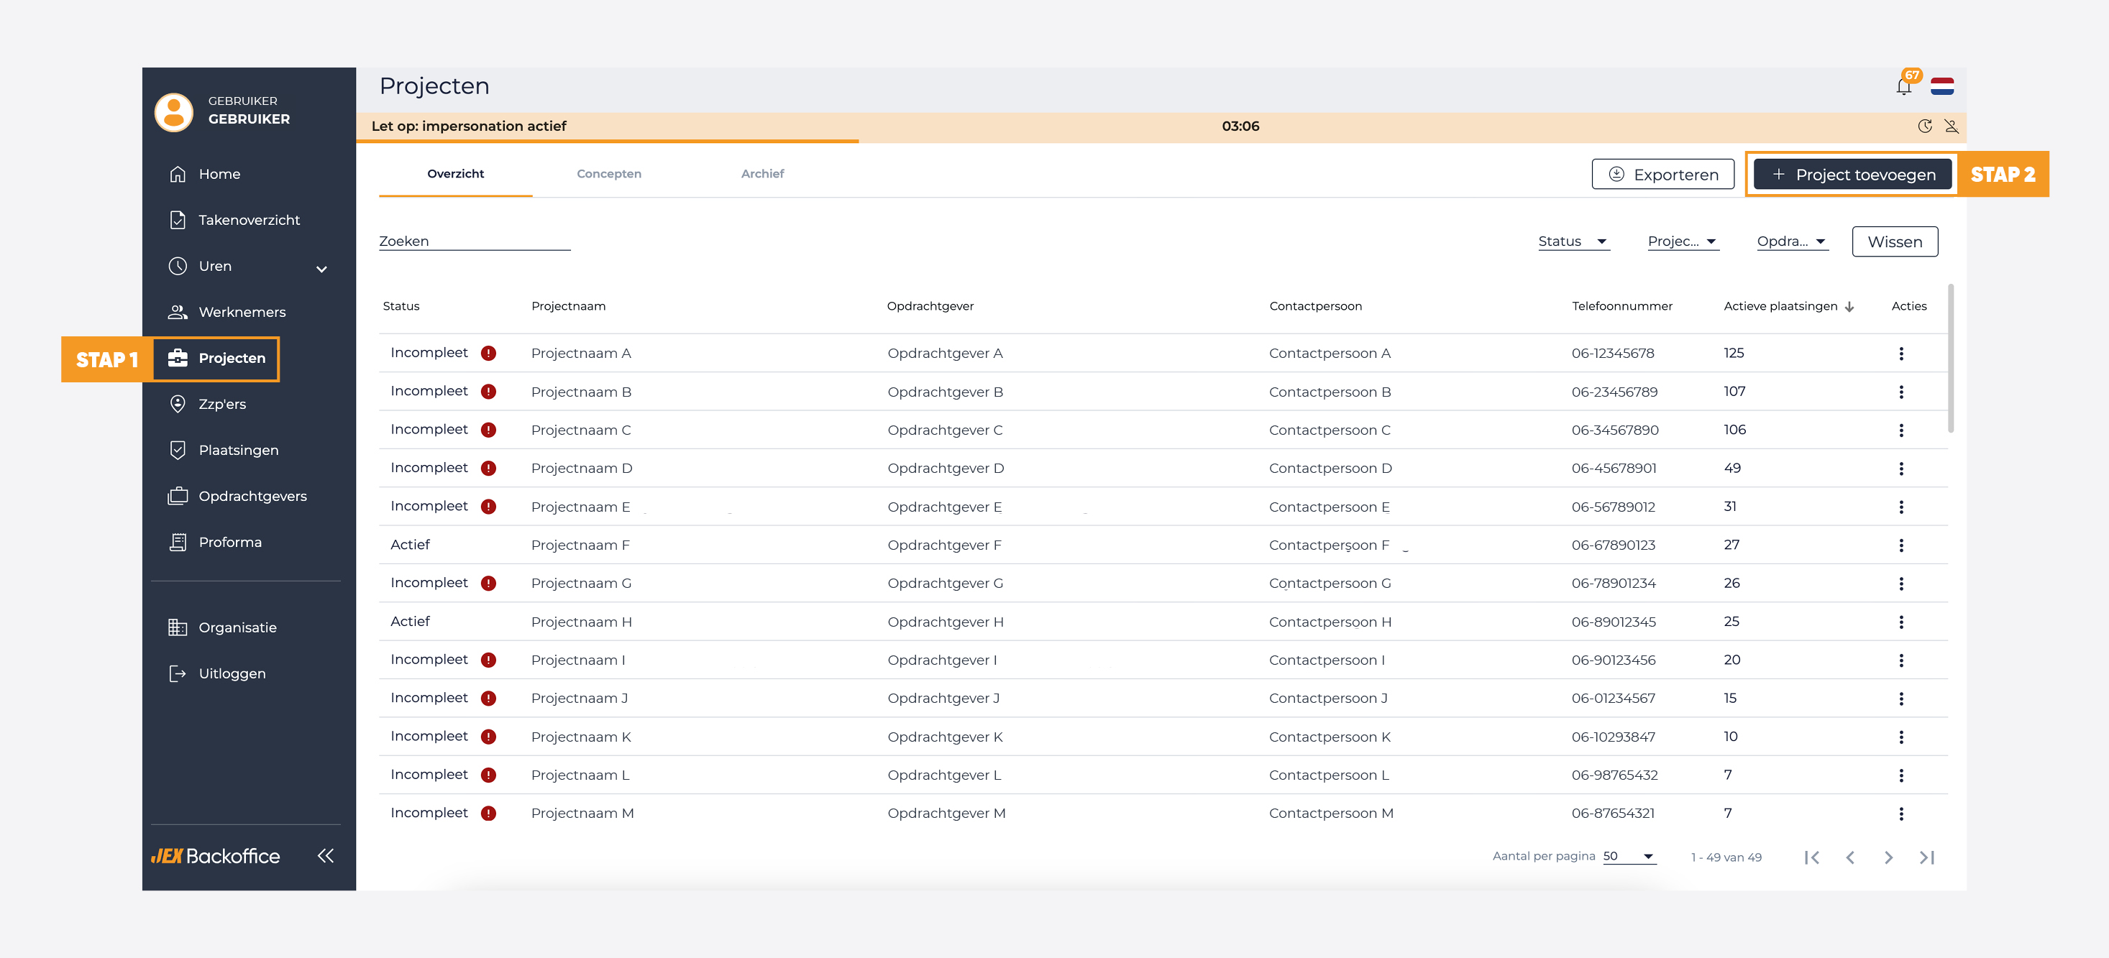This screenshot has height=958, width=2109.
Task: Change Aantal per pagina dropdown value
Action: coord(1629,857)
